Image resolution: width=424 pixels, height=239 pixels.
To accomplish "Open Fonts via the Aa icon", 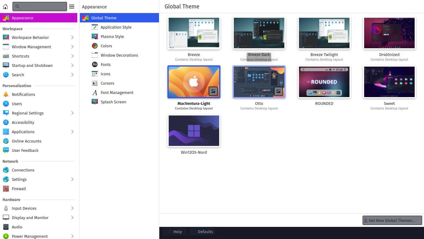I will pos(95,64).
